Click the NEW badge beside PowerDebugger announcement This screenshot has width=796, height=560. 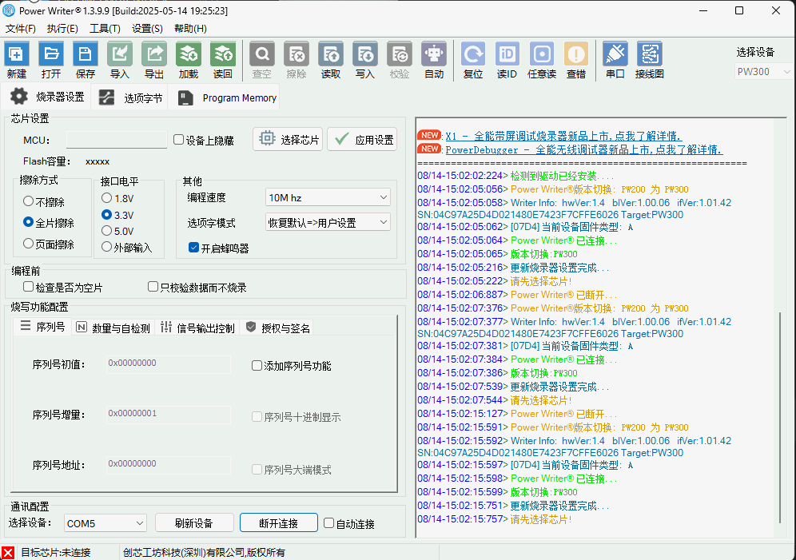(x=429, y=149)
